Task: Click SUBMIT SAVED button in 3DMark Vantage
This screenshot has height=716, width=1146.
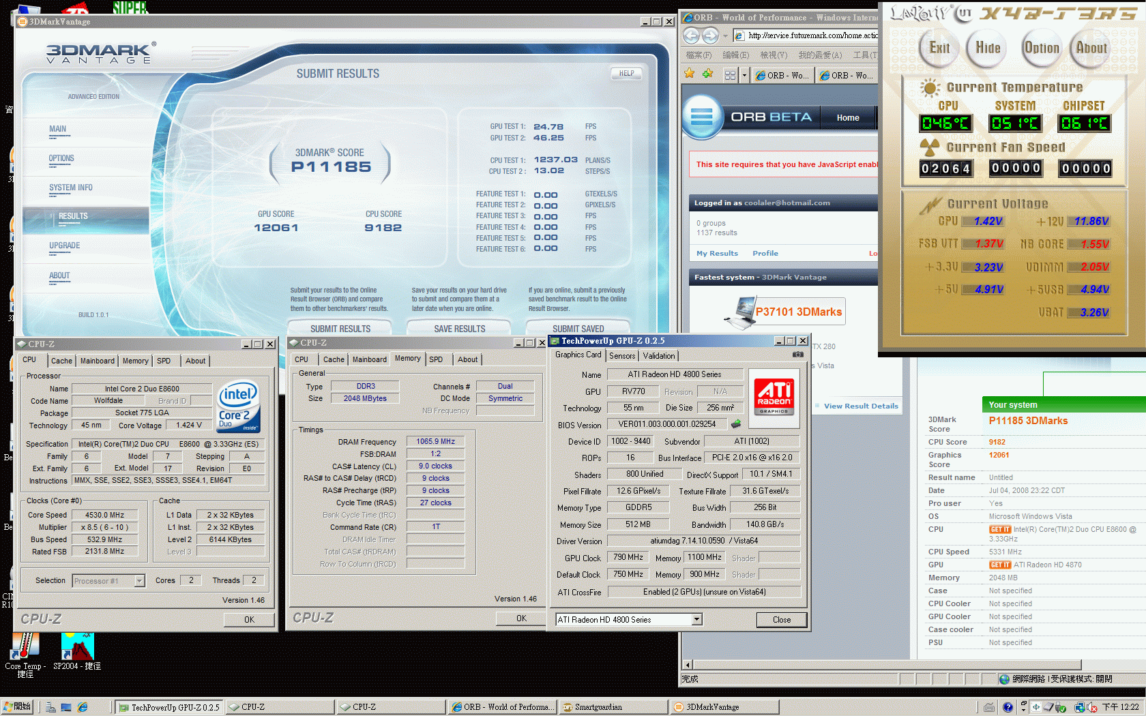Action: 578,328
